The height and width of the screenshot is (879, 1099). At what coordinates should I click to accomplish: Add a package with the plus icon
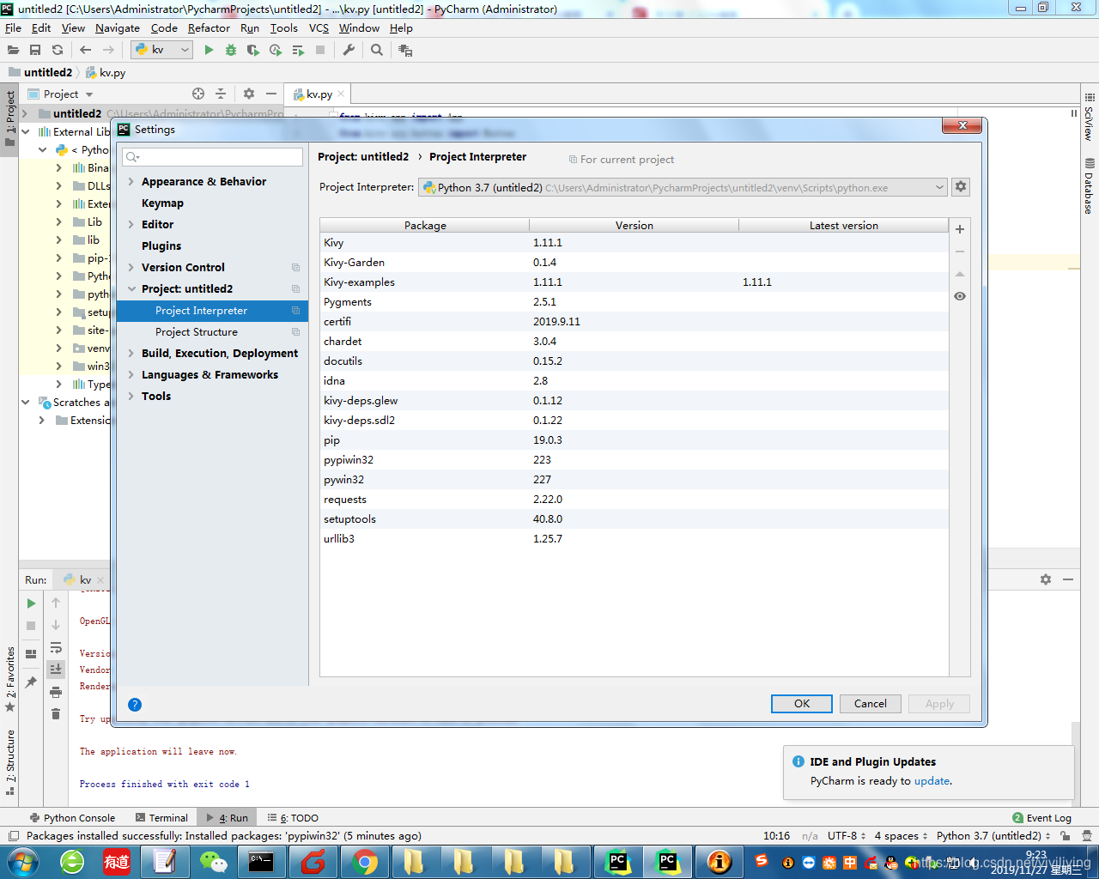tap(959, 229)
